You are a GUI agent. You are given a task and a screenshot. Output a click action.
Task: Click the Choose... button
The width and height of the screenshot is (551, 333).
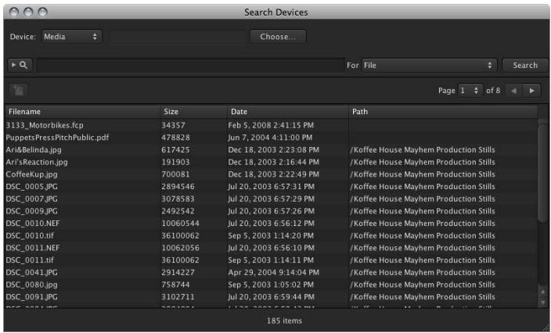[x=278, y=37]
